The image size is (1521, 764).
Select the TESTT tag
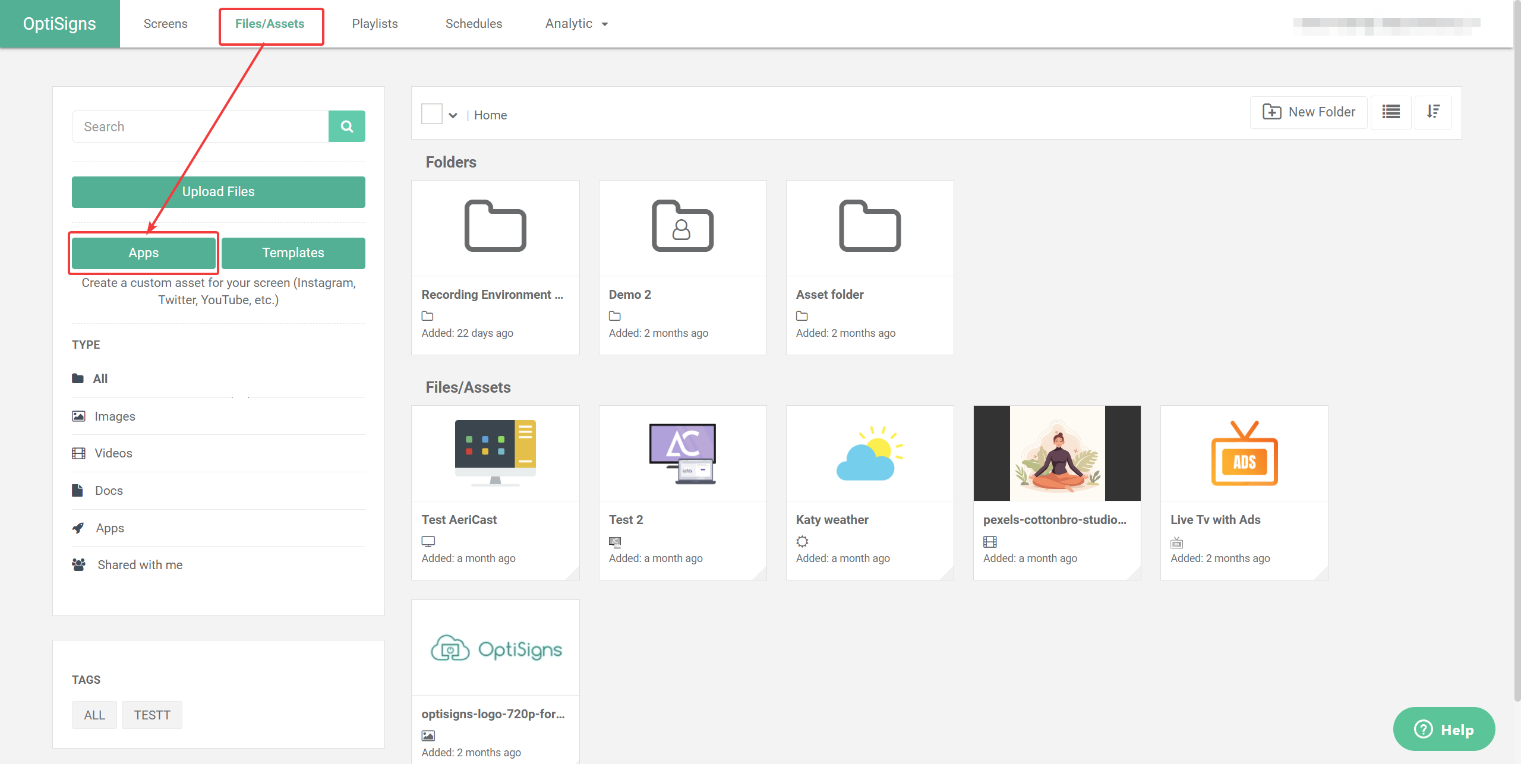coord(152,715)
